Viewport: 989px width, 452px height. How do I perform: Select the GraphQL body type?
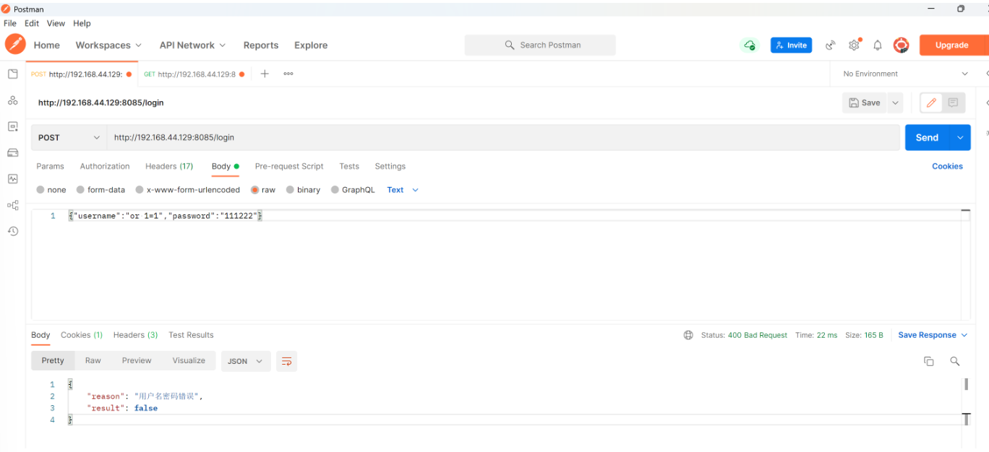click(x=335, y=190)
